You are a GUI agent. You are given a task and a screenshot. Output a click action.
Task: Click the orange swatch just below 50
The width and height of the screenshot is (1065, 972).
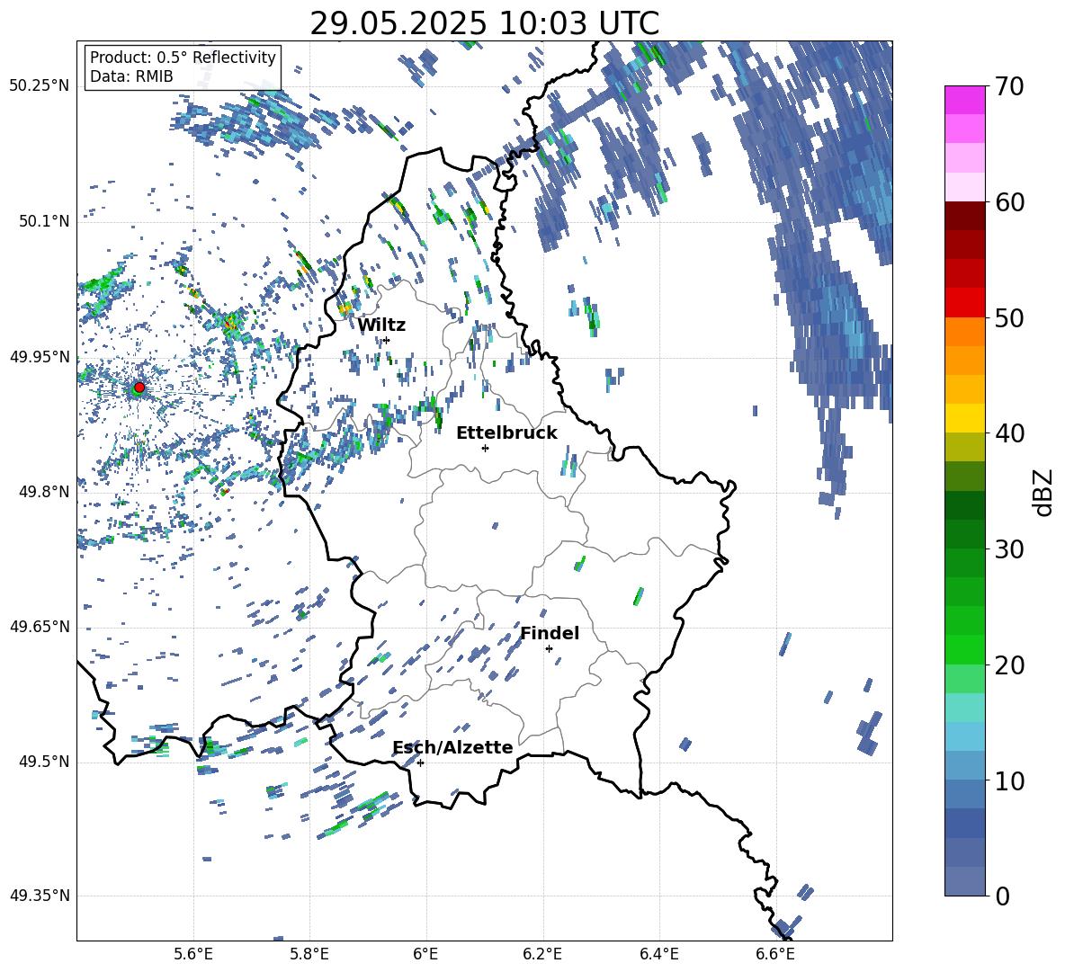pyautogui.click(x=964, y=332)
